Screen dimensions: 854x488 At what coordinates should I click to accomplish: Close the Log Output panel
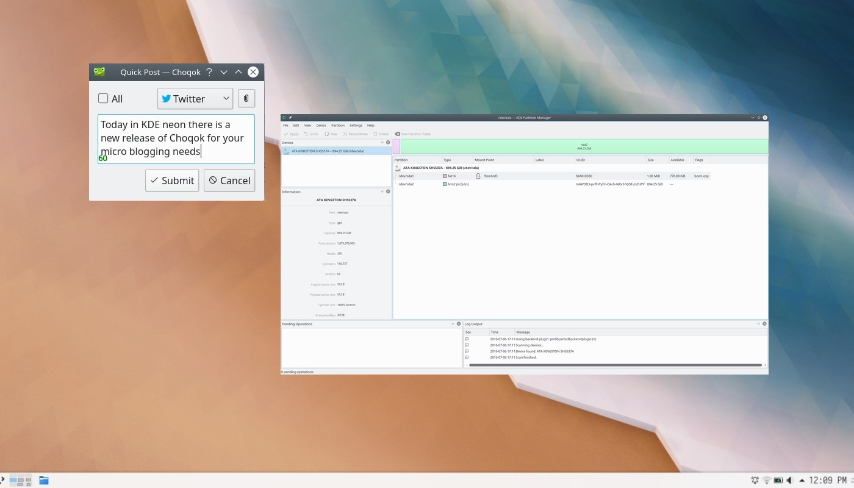(764, 324)
